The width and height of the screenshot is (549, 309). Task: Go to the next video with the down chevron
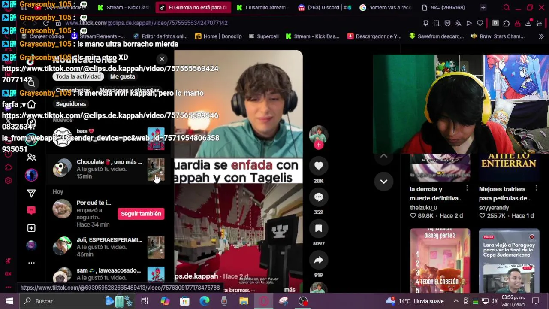(x=383, y=181)
